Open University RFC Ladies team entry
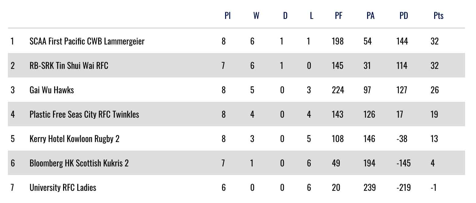The width and height of the screenshot is (476, 203). click(x=63, y=187)
